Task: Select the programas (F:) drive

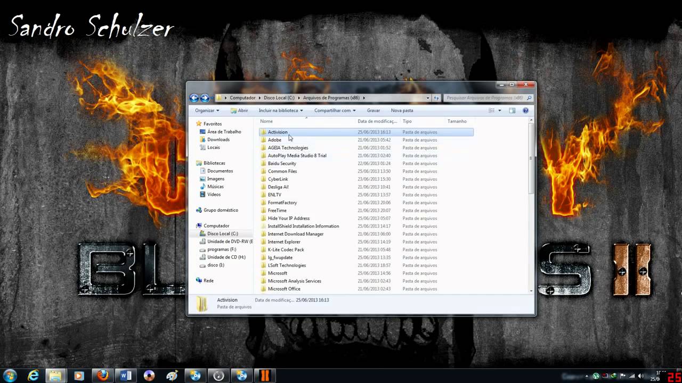Action: coord(222,249)
